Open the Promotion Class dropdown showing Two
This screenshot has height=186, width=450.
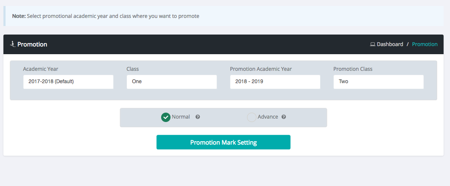tap(379, 82)
